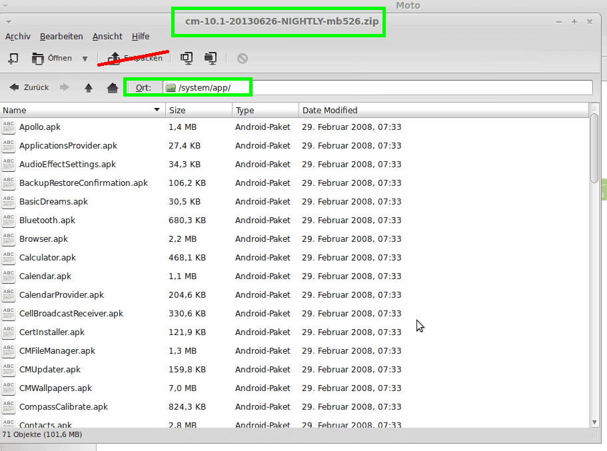The height and width of the screenshot is (451, 607).
Task: Click the Ort: location label
Action: click(x=143, y=88)
